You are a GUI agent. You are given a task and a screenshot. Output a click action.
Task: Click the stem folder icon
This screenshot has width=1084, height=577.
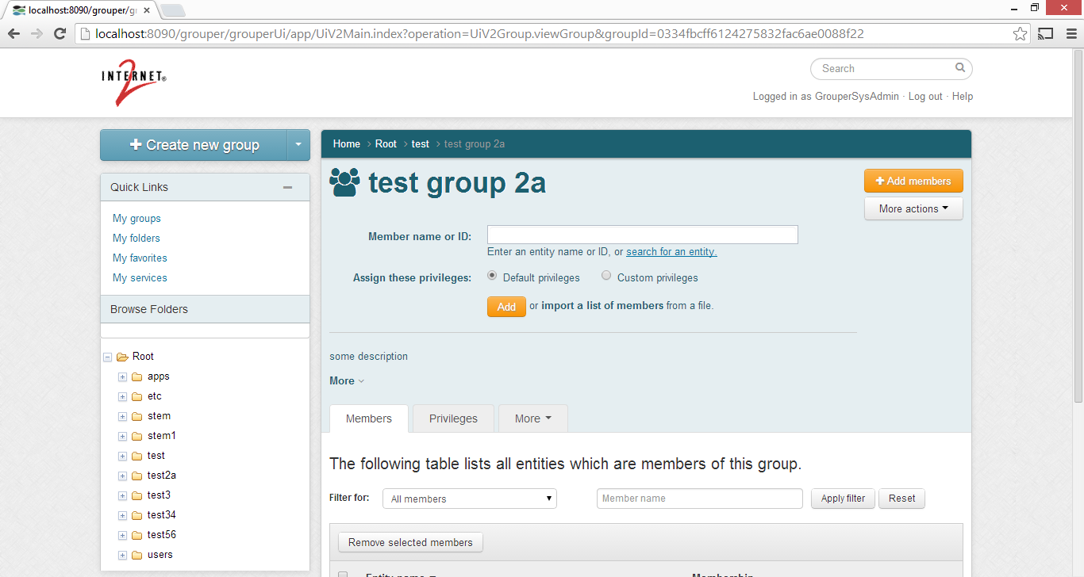pos(136,416)
